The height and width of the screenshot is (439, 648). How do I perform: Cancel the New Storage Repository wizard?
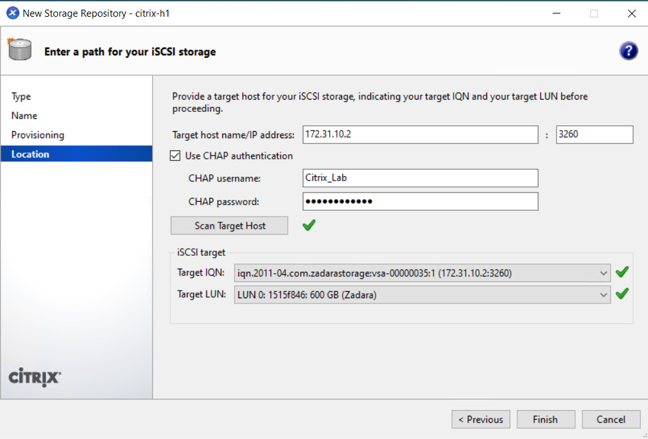pyautogui.click(x=611, y=419)
